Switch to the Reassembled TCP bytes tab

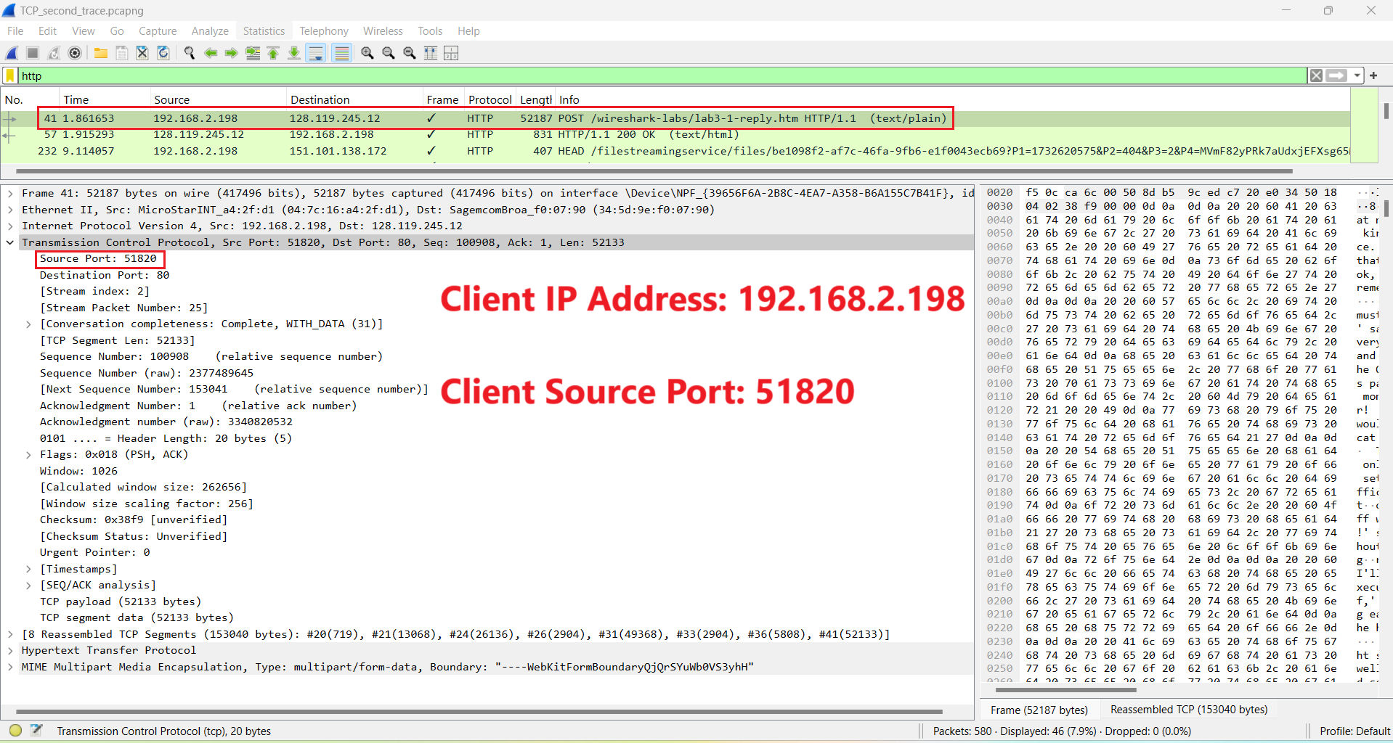1189,710
